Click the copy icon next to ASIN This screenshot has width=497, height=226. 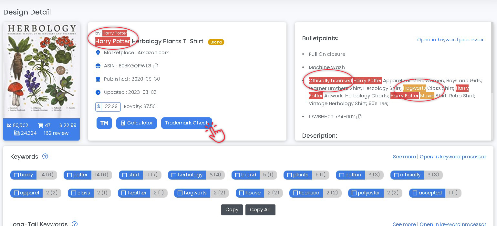pos(156,66)
